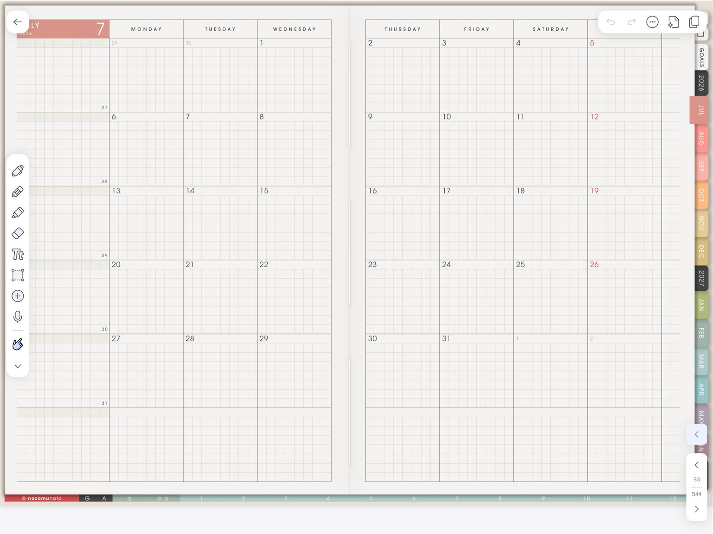Open the Wednesday 1 date cell
The image size is (713, 534).
[x=294, y=75]
